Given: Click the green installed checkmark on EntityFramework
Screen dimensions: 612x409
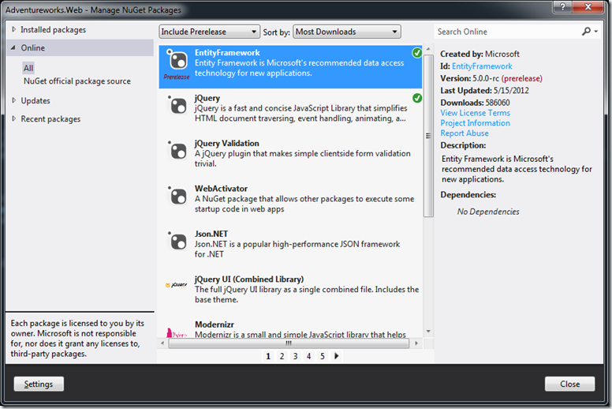Looking at the screenshot, I should [x=416, y=53].
